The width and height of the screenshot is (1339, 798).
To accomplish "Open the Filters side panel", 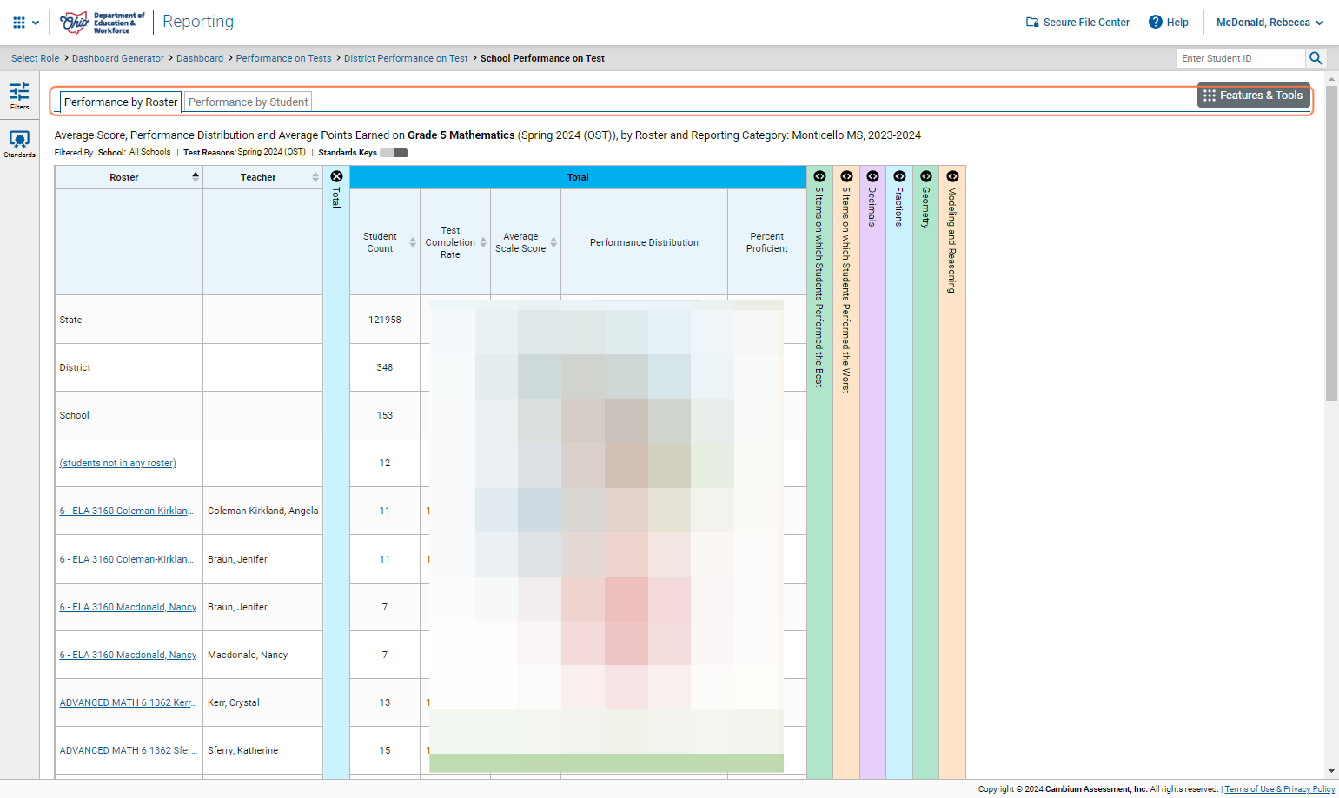I will (19, 96).
